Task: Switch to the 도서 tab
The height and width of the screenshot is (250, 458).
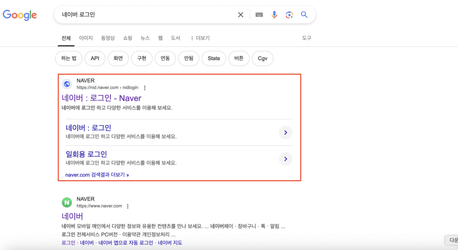Action: point(175,38)
